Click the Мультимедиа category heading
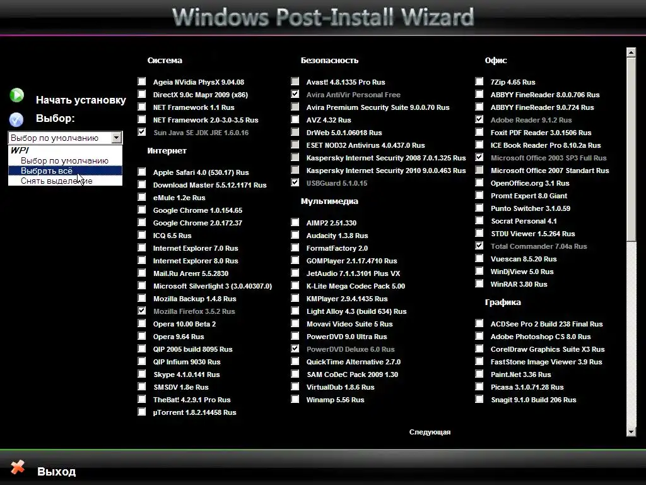 pos(329,201)
